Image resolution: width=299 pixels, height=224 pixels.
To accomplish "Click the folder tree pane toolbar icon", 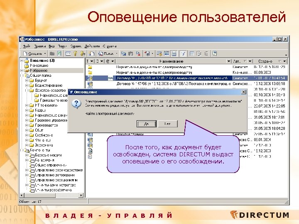I will click(x=199, y=54).
